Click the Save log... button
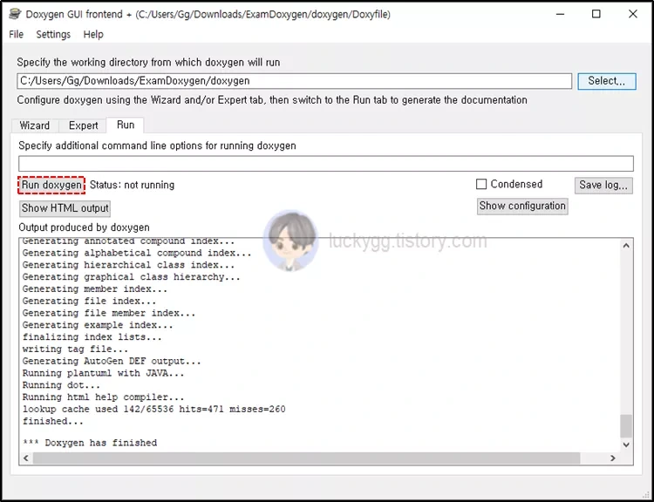The width and height of the screenshot is (654, 502). [x=603, y=185]
